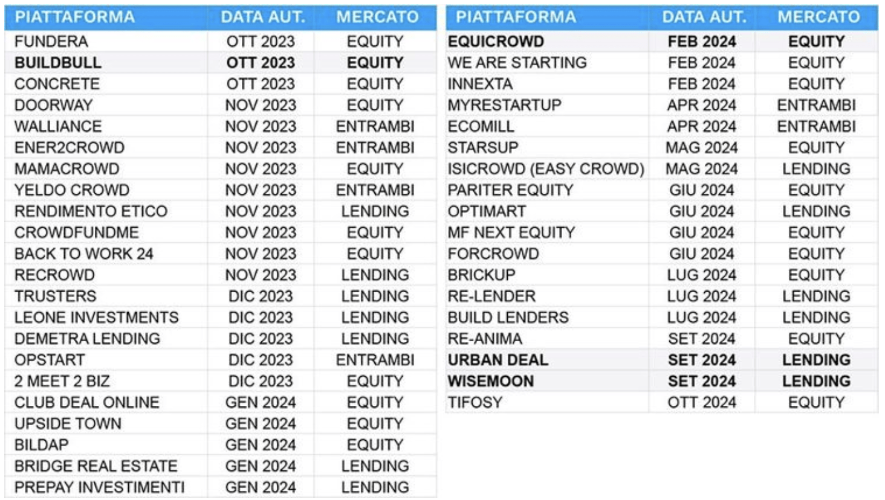Select the RENDIMENTO ETICO platform name

pyautogui.click(x=91, y=212)
